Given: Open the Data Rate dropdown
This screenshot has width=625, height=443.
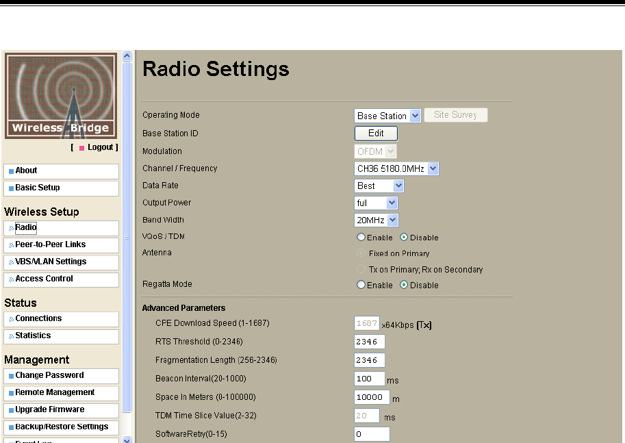Looking at the screenshot, I should pyautogui.click(x=379, y=186).
